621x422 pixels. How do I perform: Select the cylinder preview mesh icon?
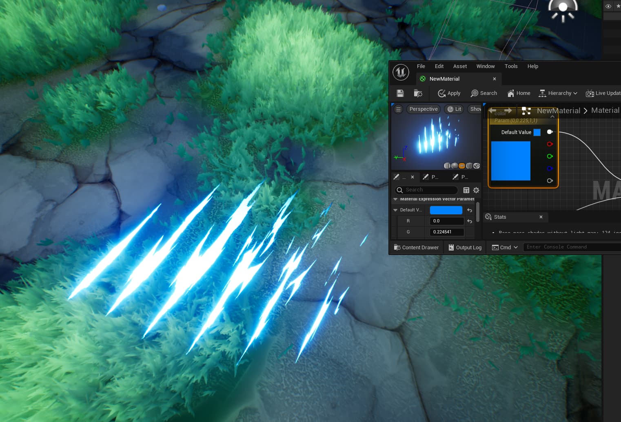pyautogui.click(x=447, y=166)
